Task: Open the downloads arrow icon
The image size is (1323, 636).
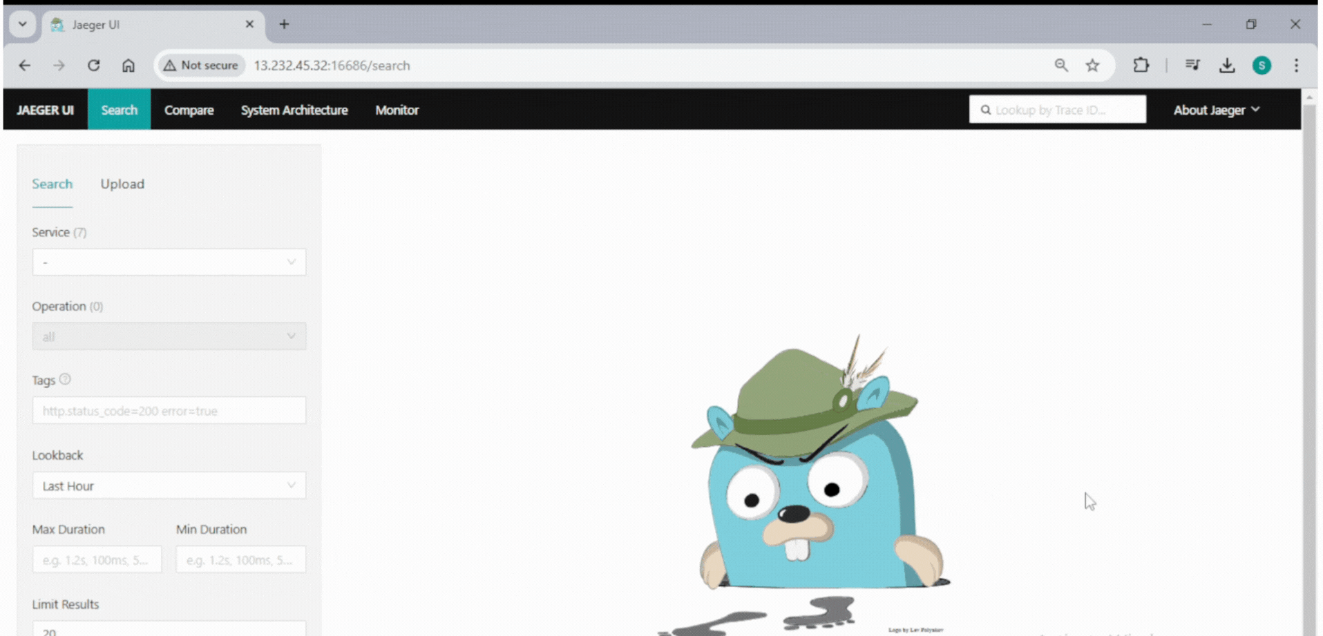Action: [x=1227, y=65]
